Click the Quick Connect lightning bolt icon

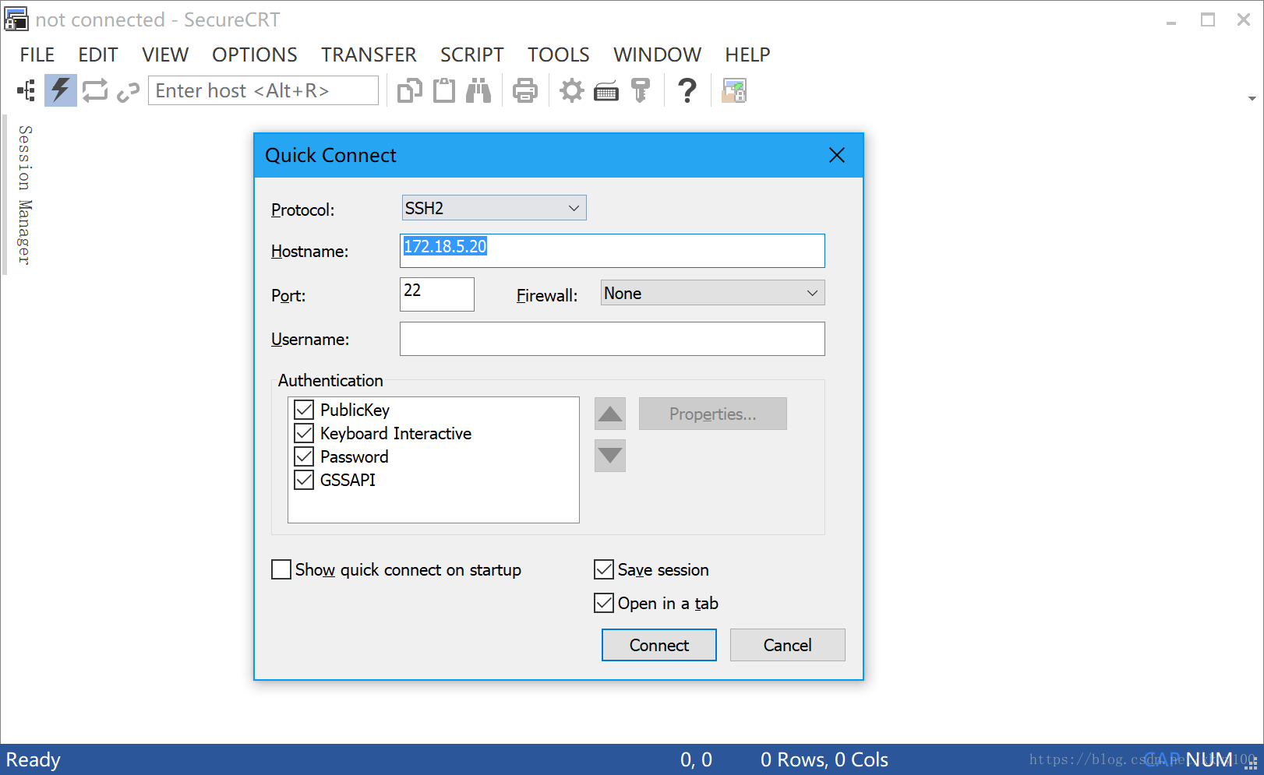pyautogui.click(x=61, y=91)
